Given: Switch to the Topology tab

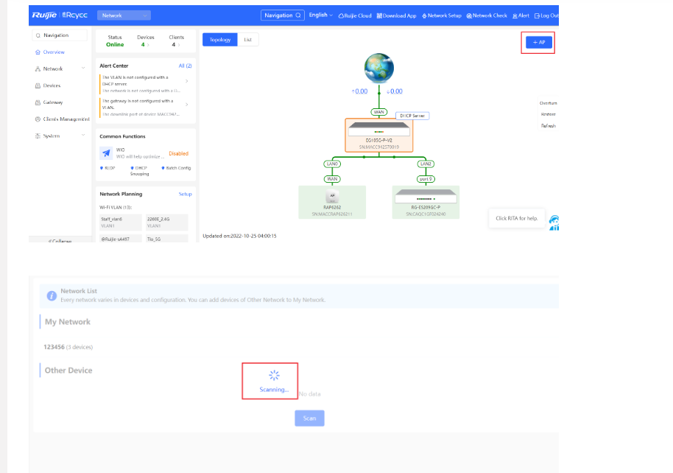Looking at the screenshot, I should [x=219, y=40].
